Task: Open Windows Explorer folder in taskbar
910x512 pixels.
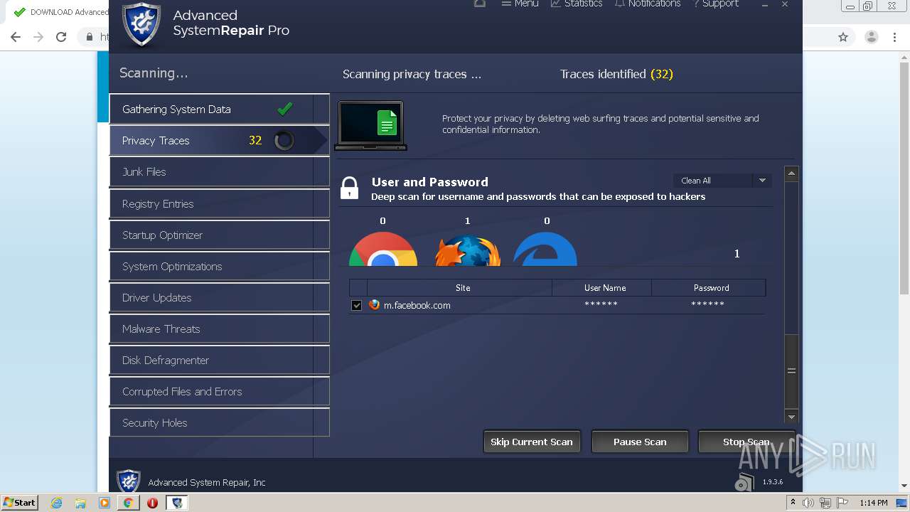Action: (x=80, y=503)
